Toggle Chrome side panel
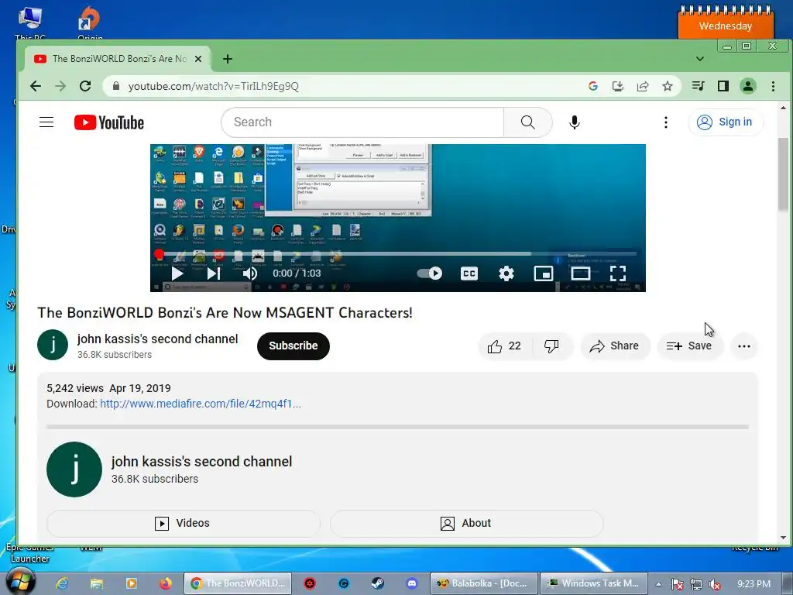Screen dimensions: 793x595 pos(723,86)
